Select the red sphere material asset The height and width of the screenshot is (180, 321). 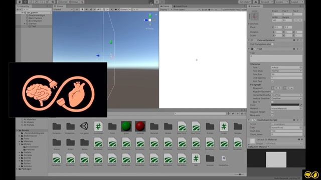click(140, 127)
